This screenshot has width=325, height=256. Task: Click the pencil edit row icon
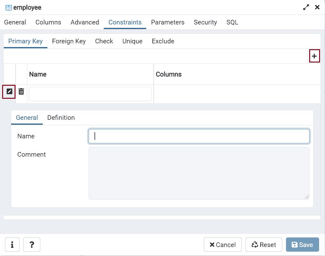pos(9,92)
